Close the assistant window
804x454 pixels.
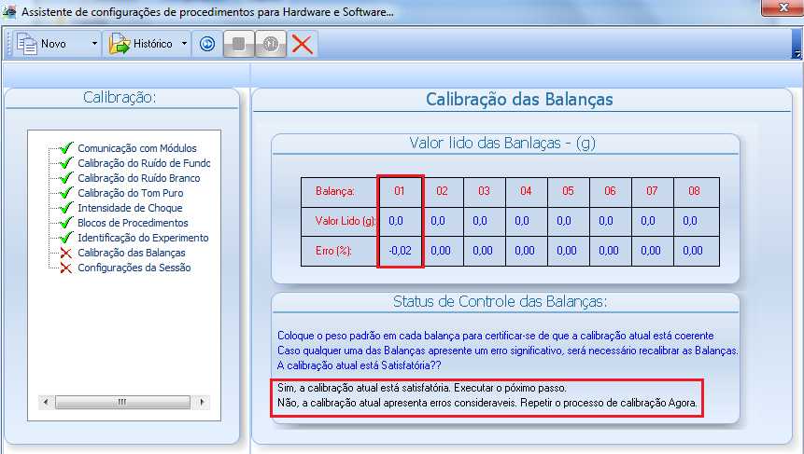pos(783,7)
